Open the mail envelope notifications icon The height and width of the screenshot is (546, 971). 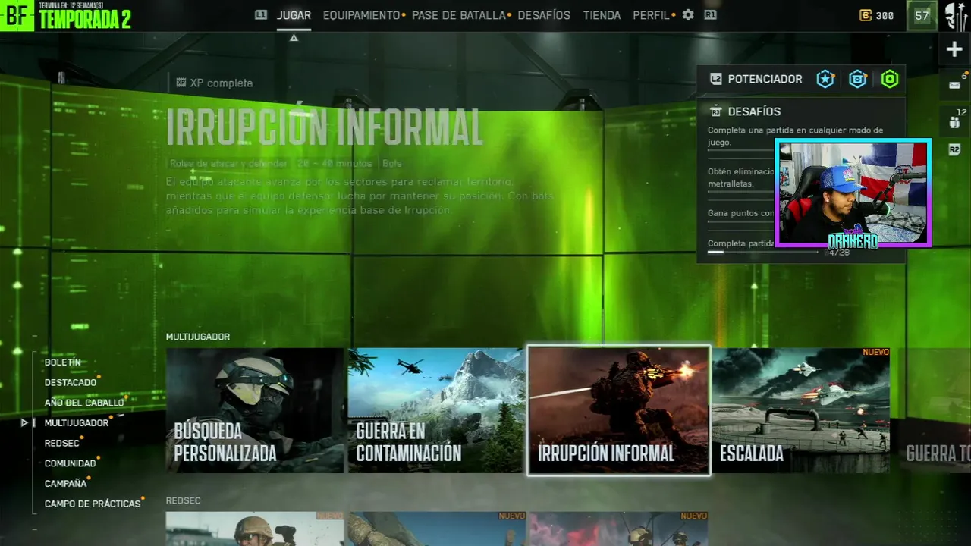click(x=954, y=85)
